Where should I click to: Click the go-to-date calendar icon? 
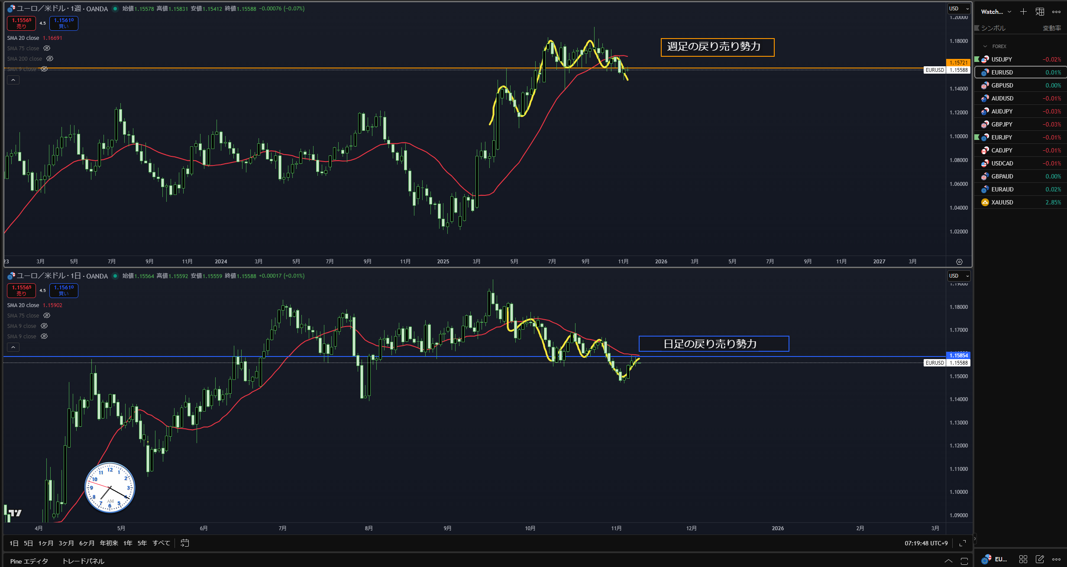[185, 543]
